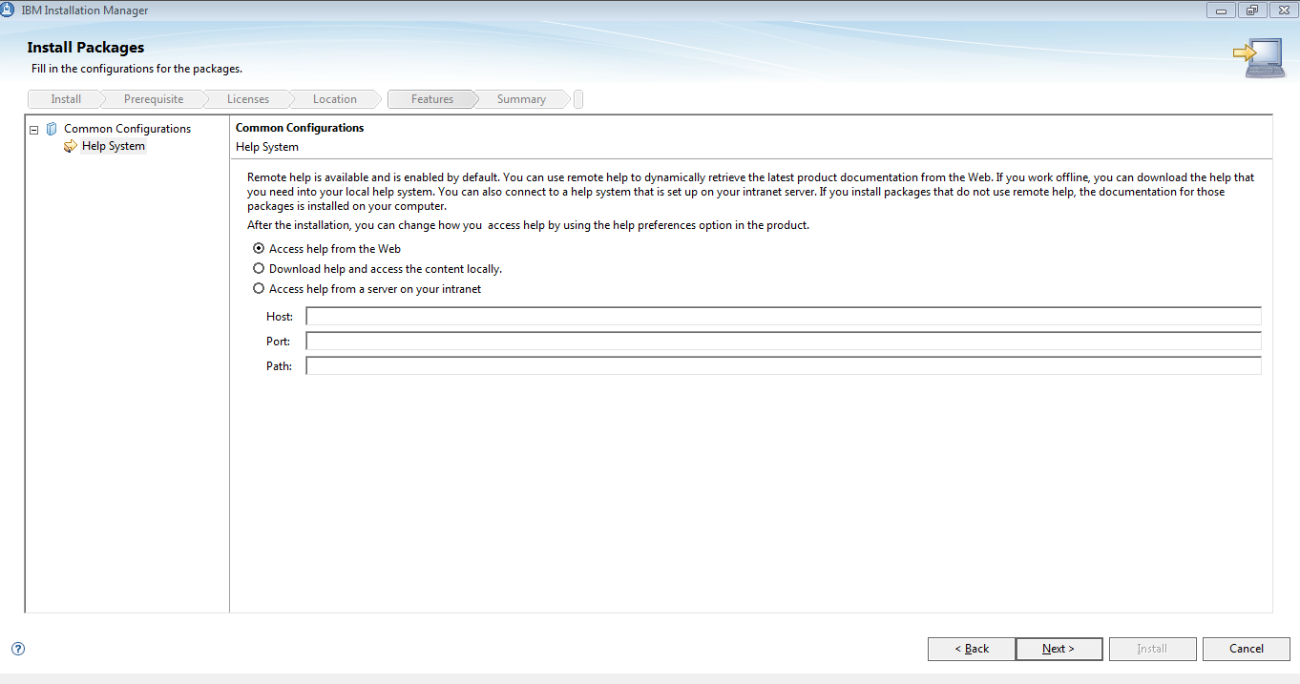Open the help question mark icon
The image size is (1300, 684).
pos(17,649)
